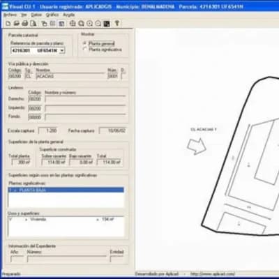Open the Archivo menu
The image size is (279, 279).
[10, 15]
